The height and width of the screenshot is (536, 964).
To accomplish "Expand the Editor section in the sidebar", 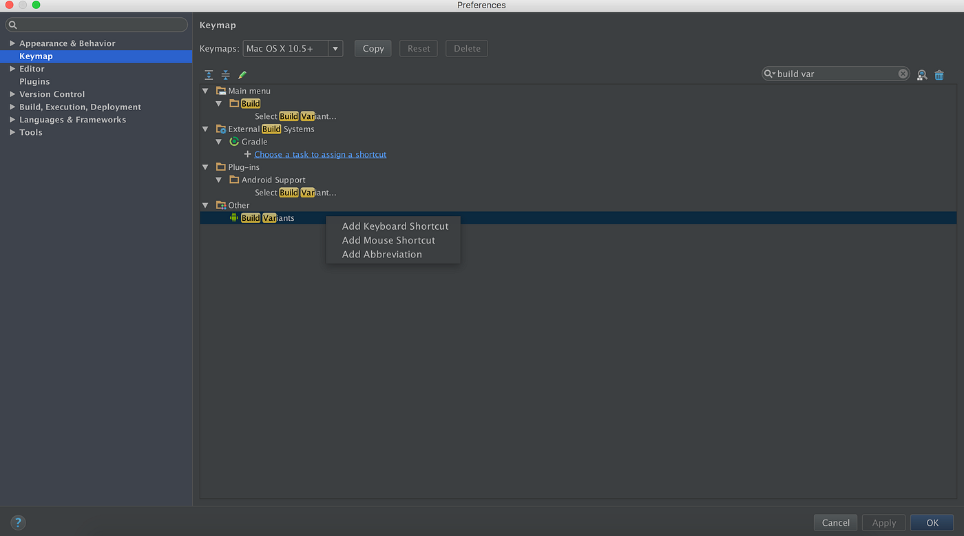I will tap(12, 69).
